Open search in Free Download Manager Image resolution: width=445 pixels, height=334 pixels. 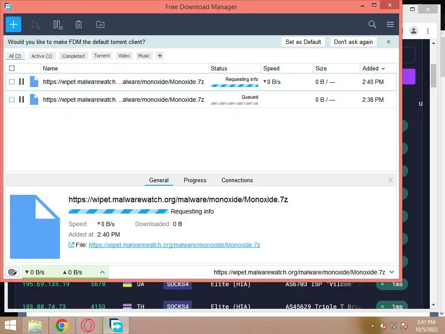pos(372,24)
